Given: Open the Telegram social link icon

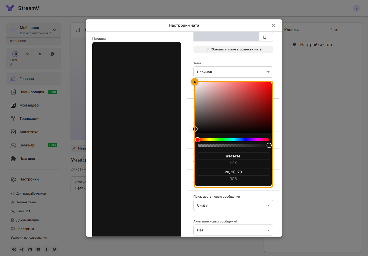Looking at the screenshot, I should (x=22, y=249).
